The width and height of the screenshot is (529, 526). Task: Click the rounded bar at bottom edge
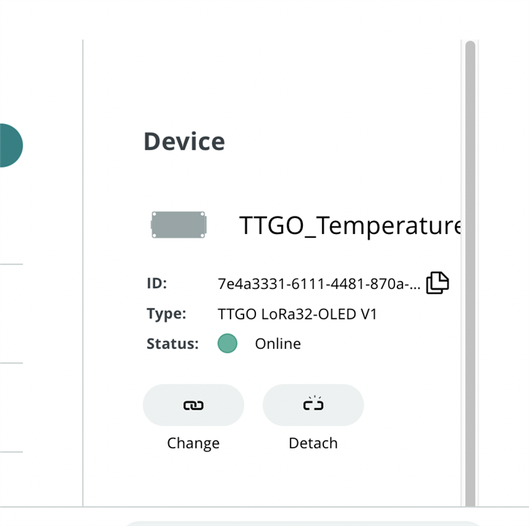coord(307,522)
